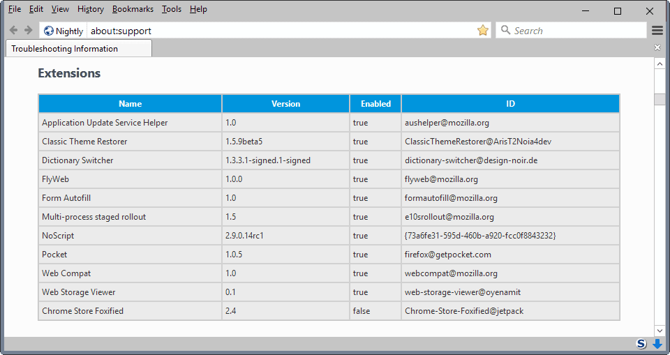This screenshot has width=670, height=355.
Task: Select Application Update Service Helper name cell
Action: click(131, 123)
